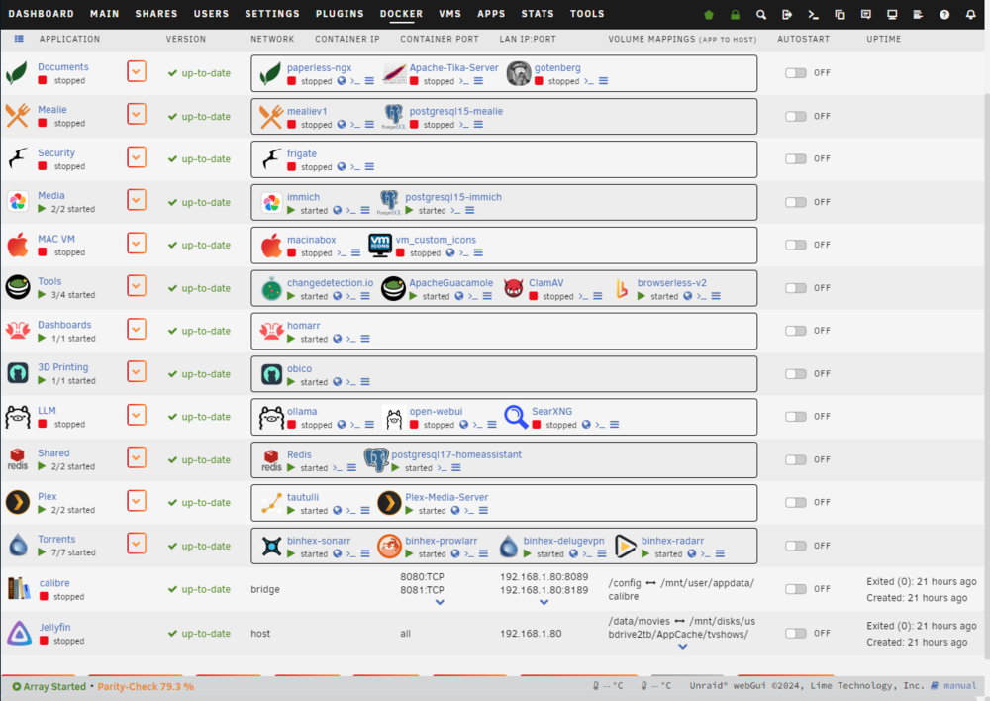Toggle autostart for Security folder
Viewport: 990px width, 701px height.
click(796, 158)
